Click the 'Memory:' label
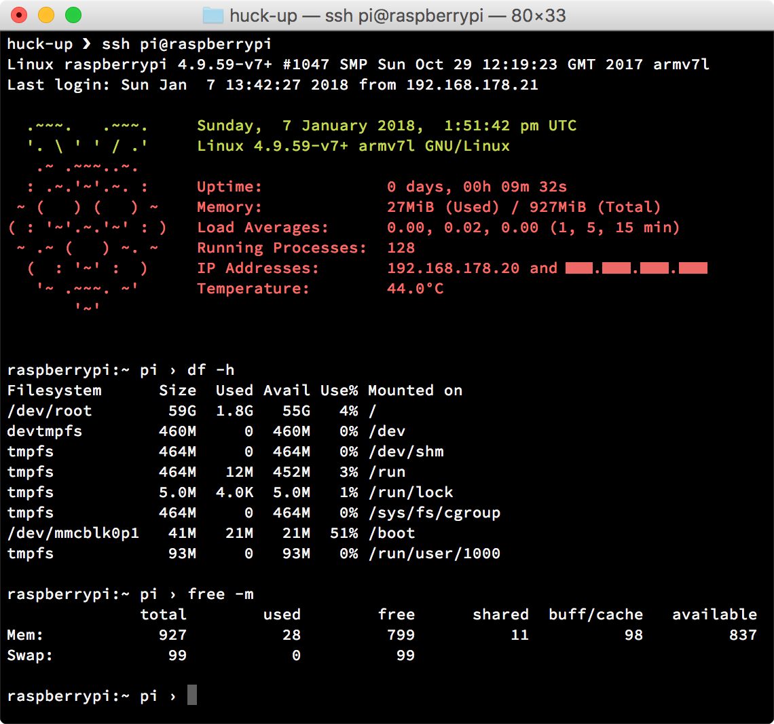 tap(229, 207)
